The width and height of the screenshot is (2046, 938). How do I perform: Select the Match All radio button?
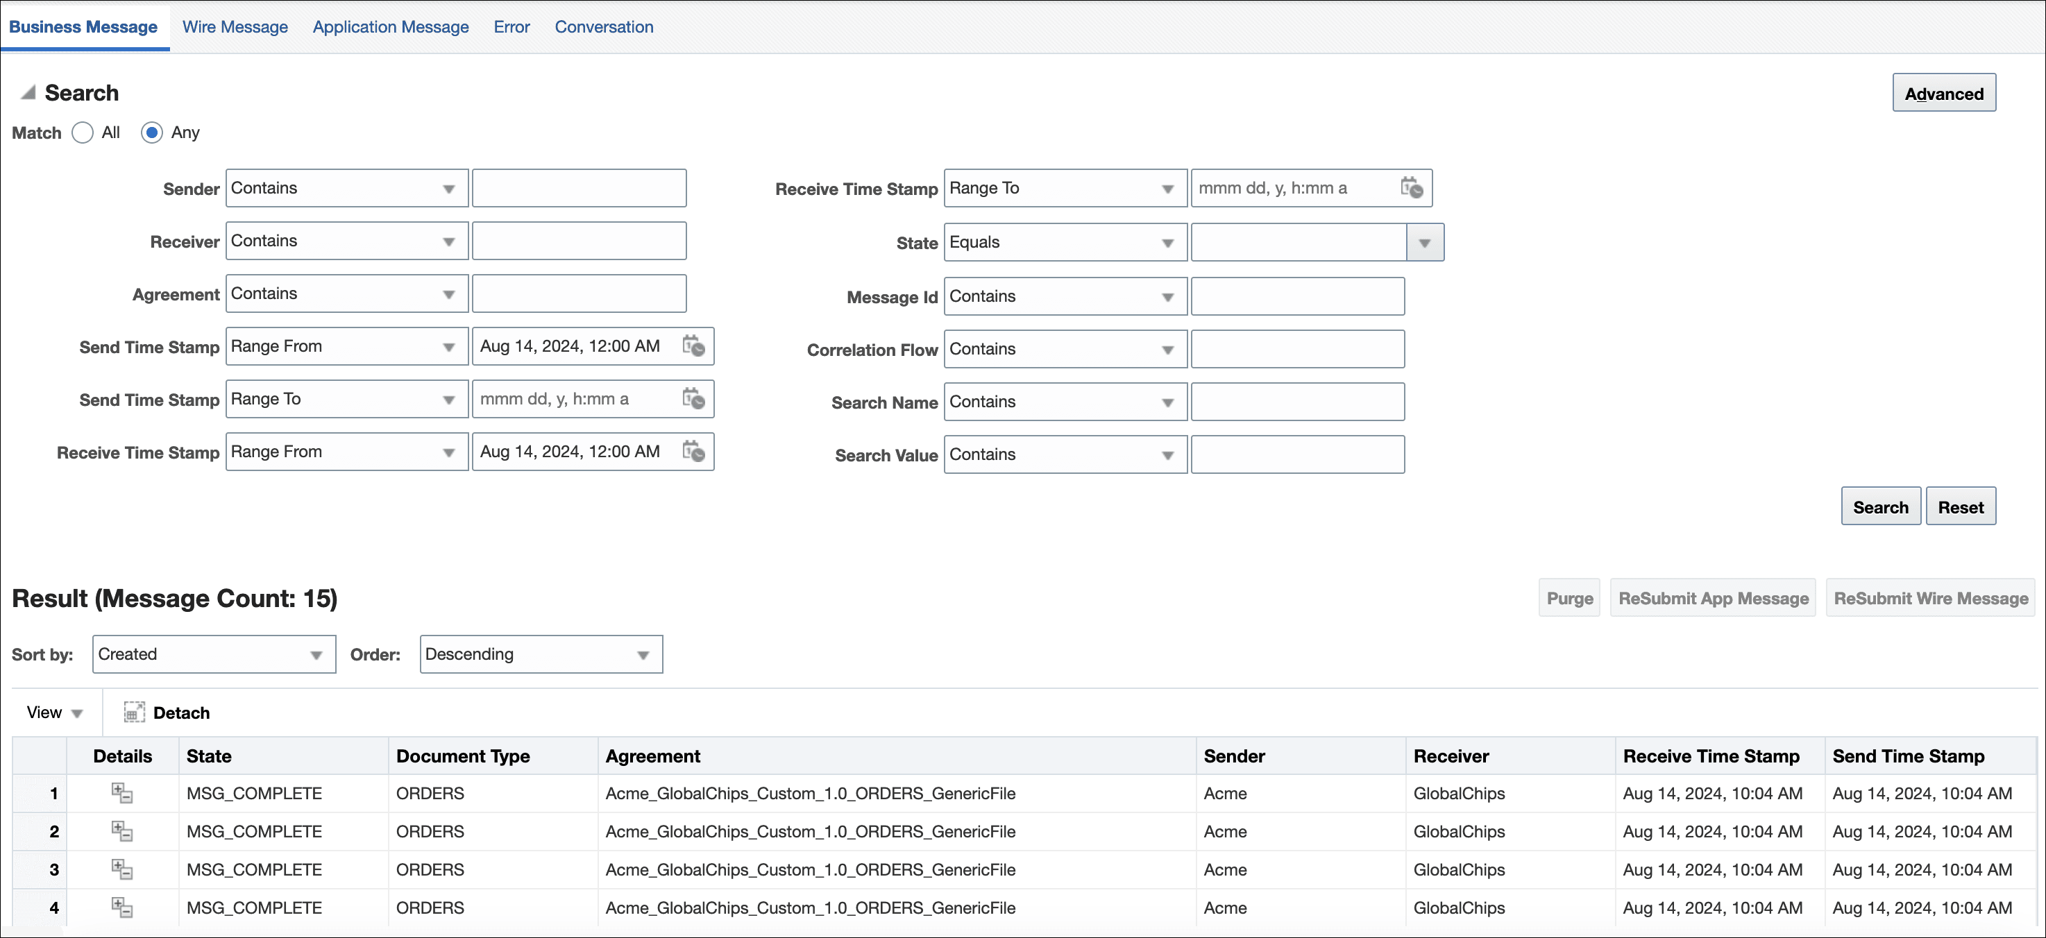(x=83, y=133)
